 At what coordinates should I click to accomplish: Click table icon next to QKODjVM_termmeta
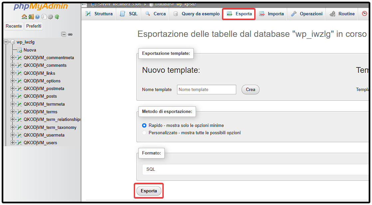(x=19, y=104)
